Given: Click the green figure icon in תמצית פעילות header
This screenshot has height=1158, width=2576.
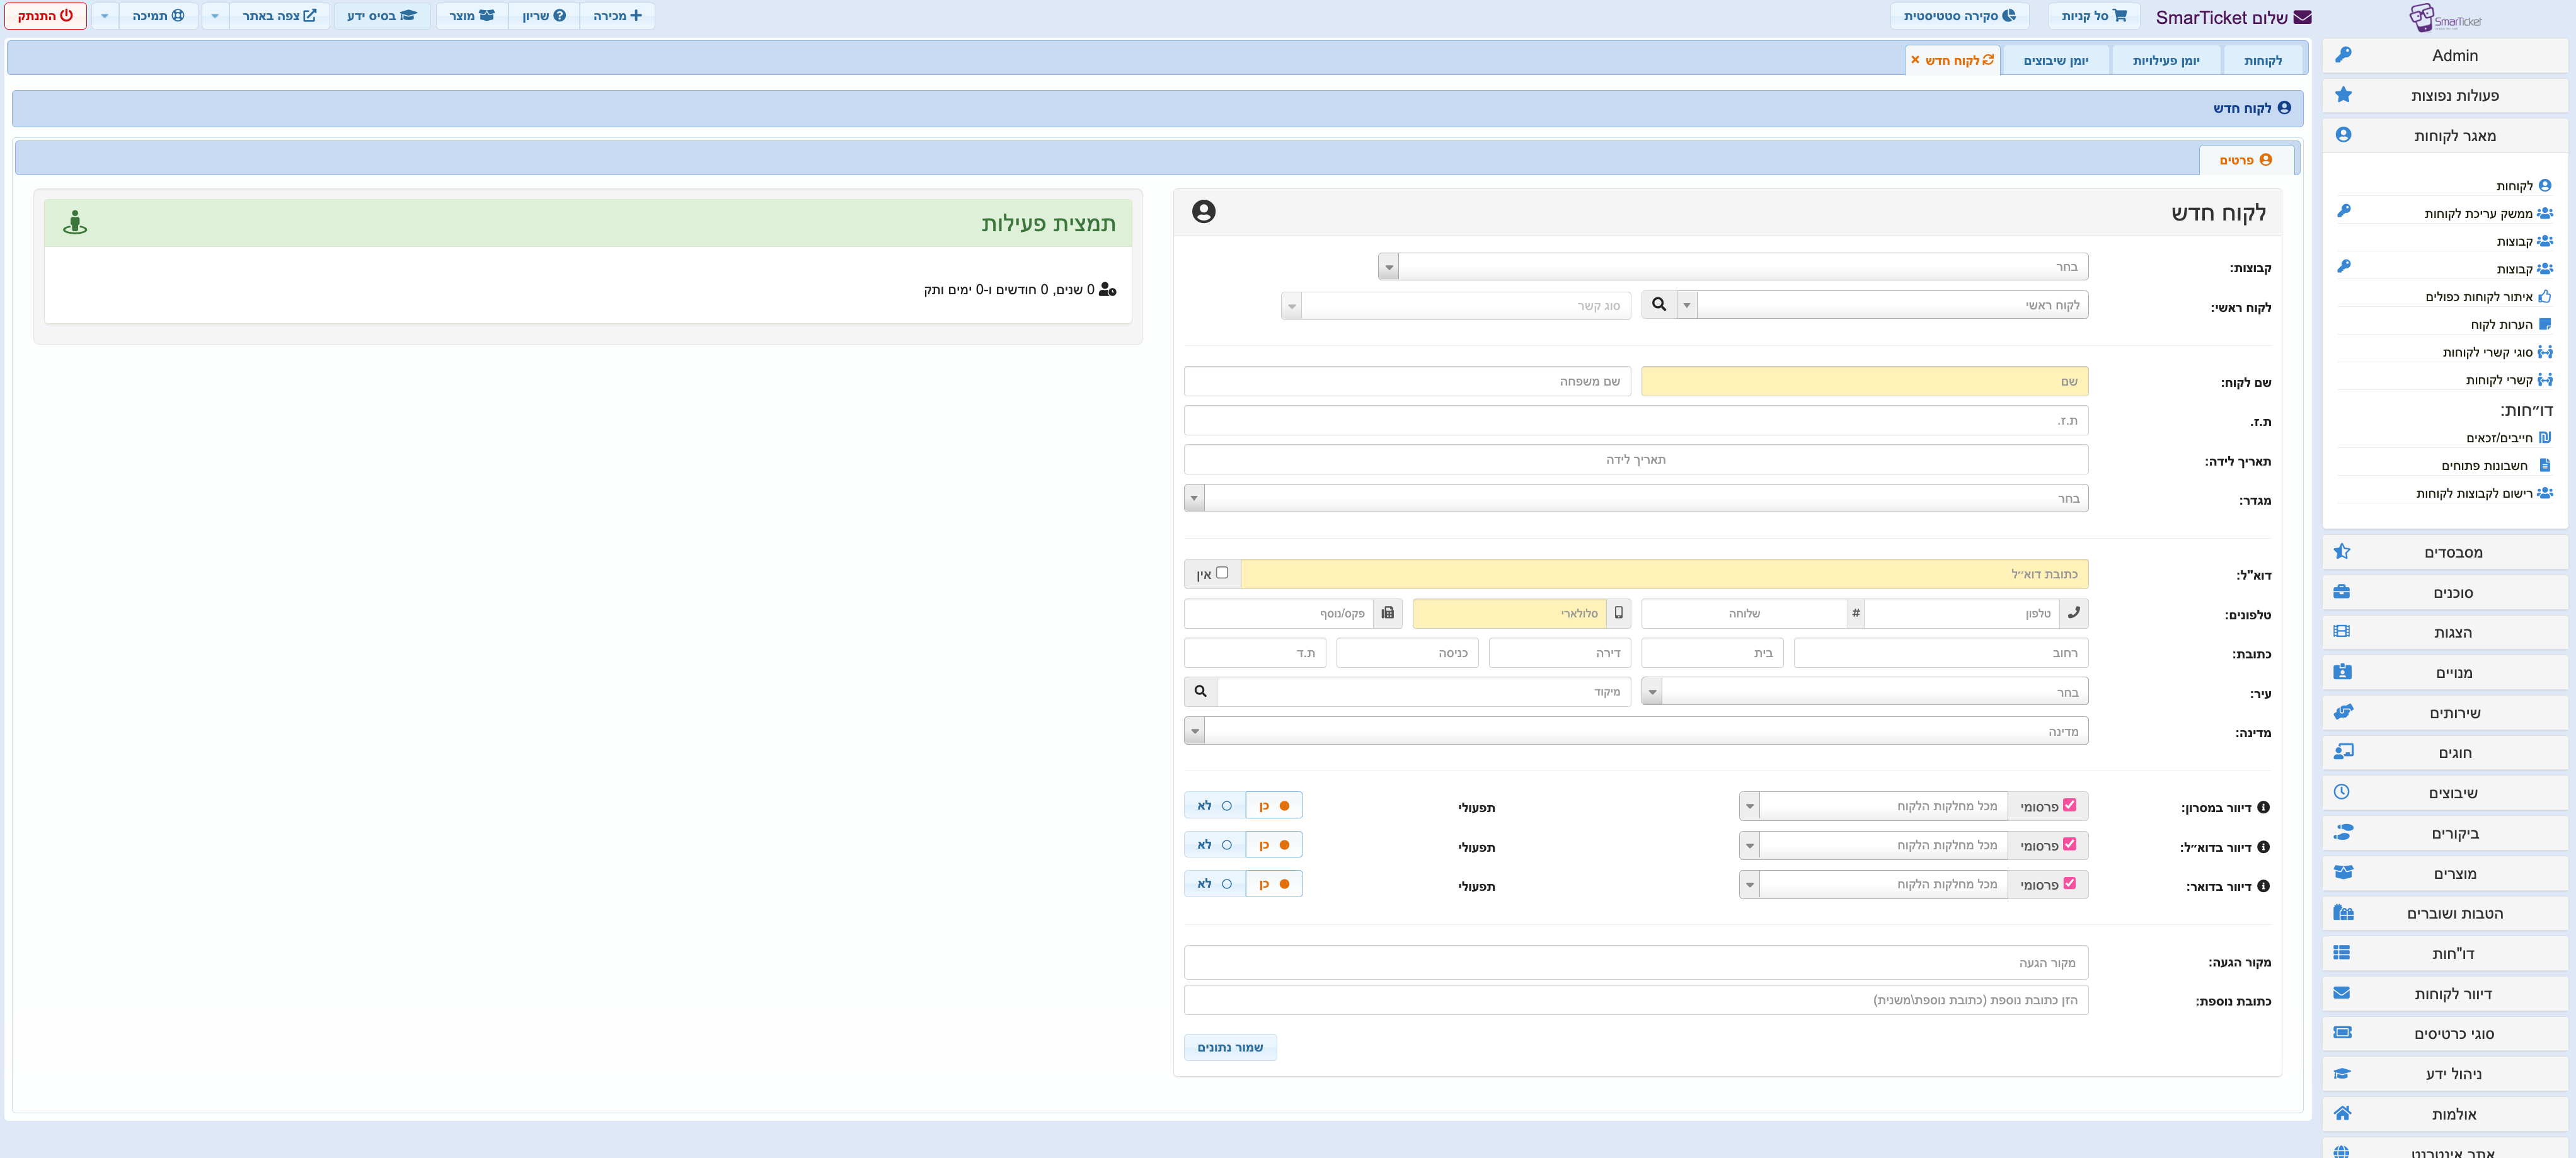Looking at the screenshot, I should (x=75, y=222).
